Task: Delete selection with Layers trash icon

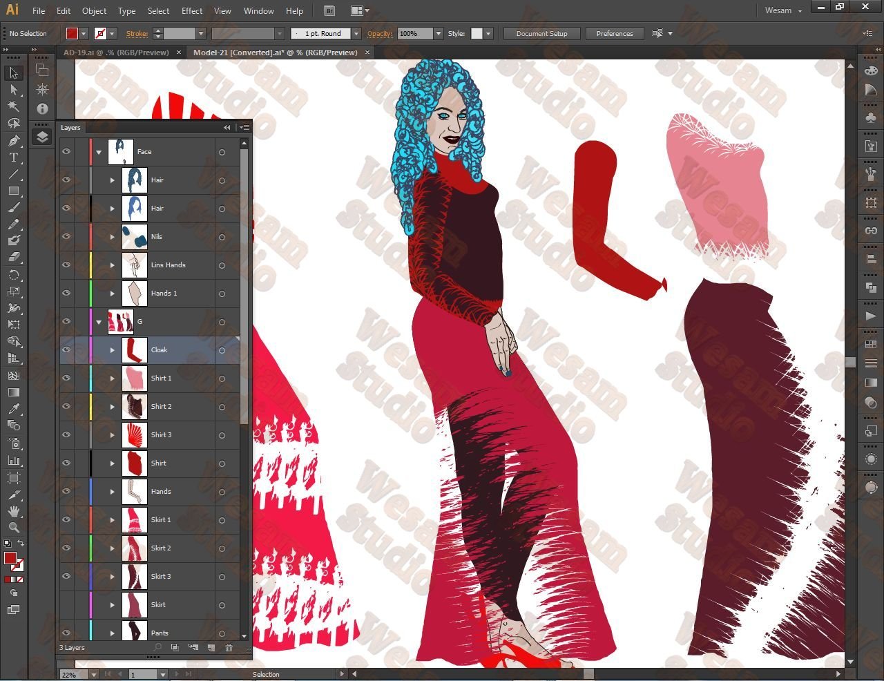Action: click(229, 648)
